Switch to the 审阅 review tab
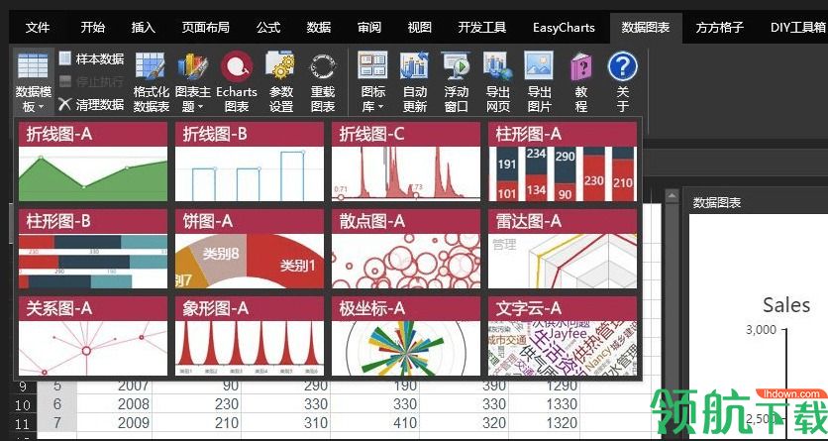828x441 pixels. point(369,28)
